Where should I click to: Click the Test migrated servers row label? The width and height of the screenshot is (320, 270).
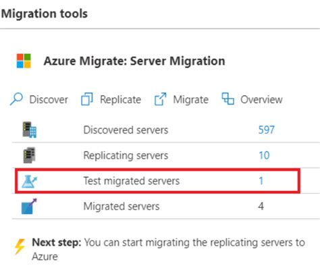click(132, 181)
